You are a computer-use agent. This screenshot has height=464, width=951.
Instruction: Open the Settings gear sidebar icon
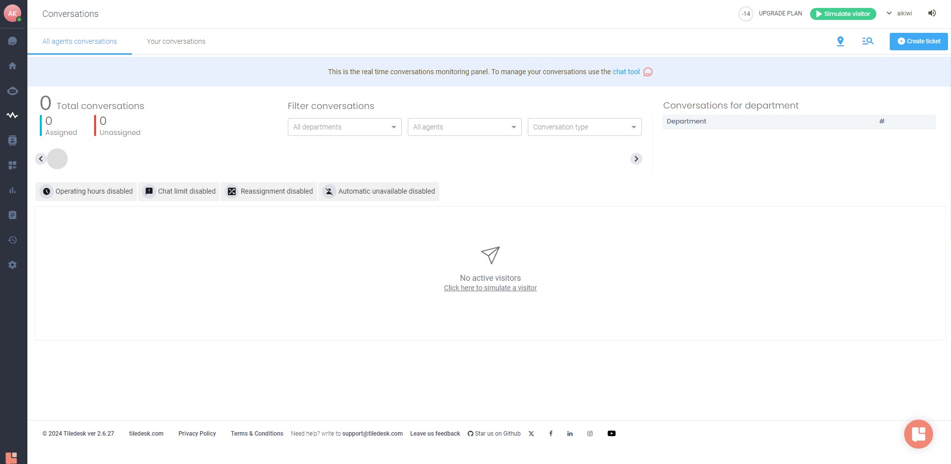pos(12,265)
